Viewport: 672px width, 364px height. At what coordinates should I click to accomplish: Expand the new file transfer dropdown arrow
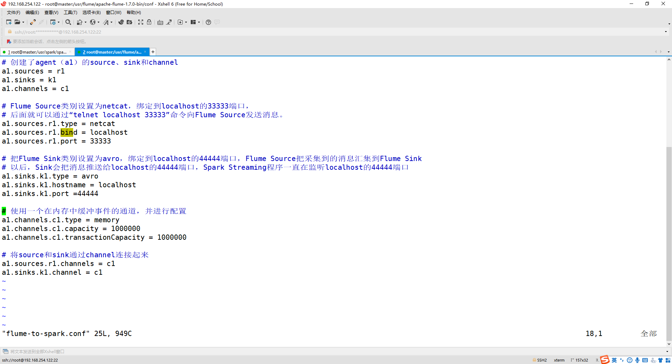tap(186, 22)
